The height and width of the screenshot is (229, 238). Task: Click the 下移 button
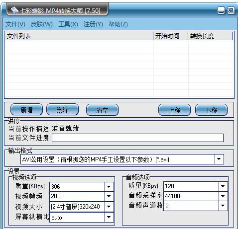[211, 110]
